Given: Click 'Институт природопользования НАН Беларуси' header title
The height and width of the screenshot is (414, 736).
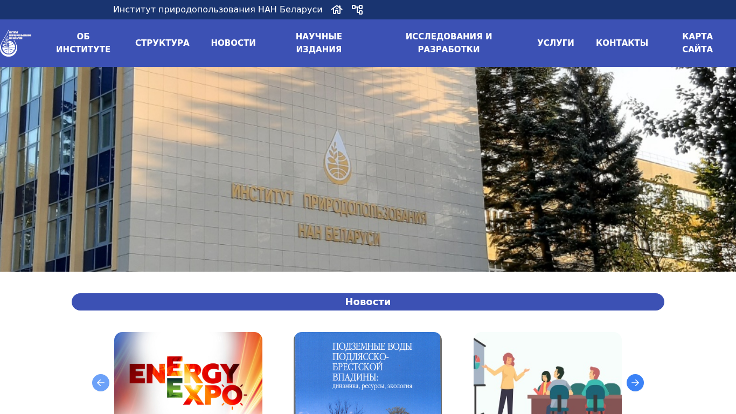Looking at the screenshot, I should pos(218,10).
